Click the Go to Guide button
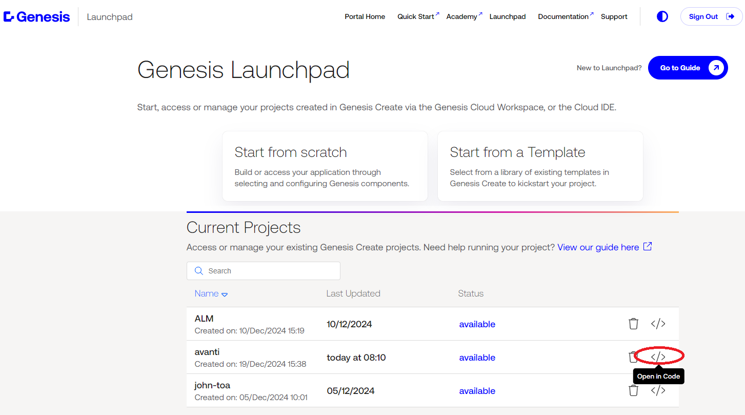Screen dimensions: 745x415 pos(688,68)
